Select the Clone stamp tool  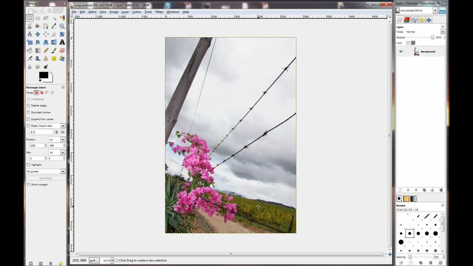(46, 58)
